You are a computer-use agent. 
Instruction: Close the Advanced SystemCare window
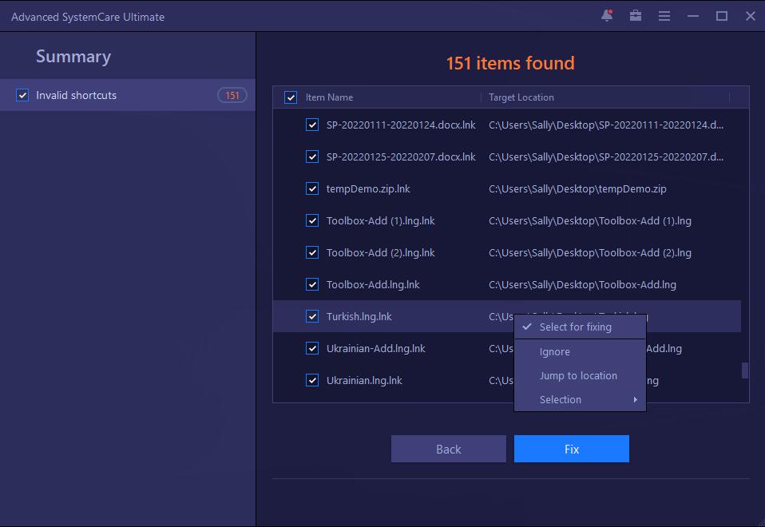click(x=751, y=16)
